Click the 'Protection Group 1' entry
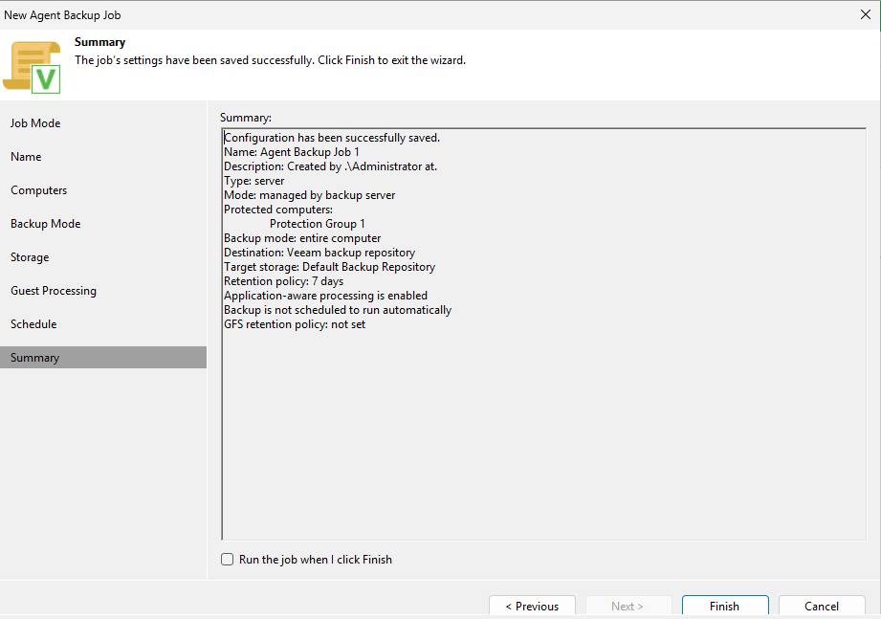Image resolution: width=881 pixels, height=619 pixels. click(318, 224)
